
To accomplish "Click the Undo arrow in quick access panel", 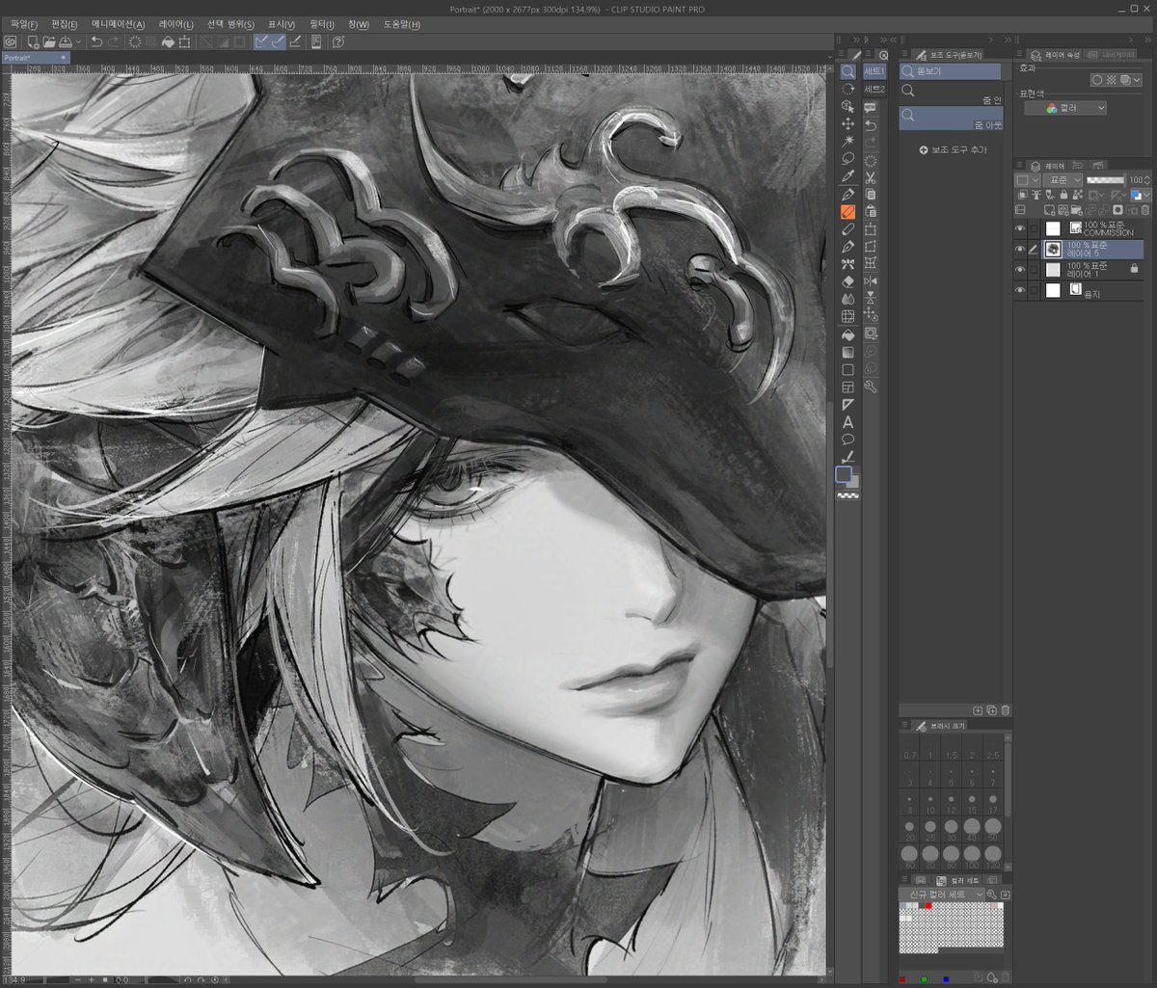I will [x=870, y=125].
